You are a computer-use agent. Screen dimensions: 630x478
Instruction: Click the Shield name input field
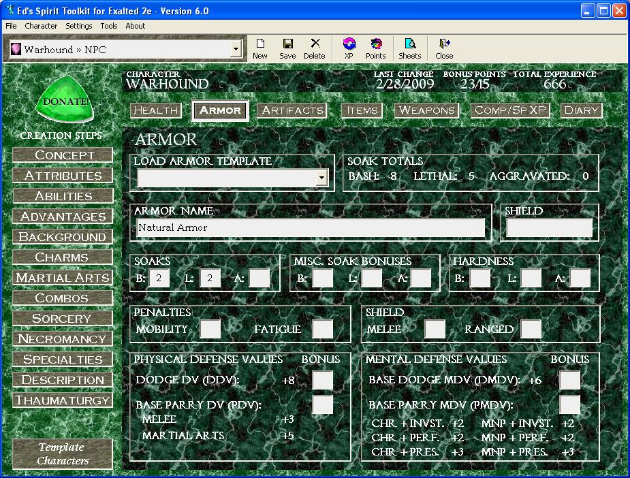tap(549, 227)
